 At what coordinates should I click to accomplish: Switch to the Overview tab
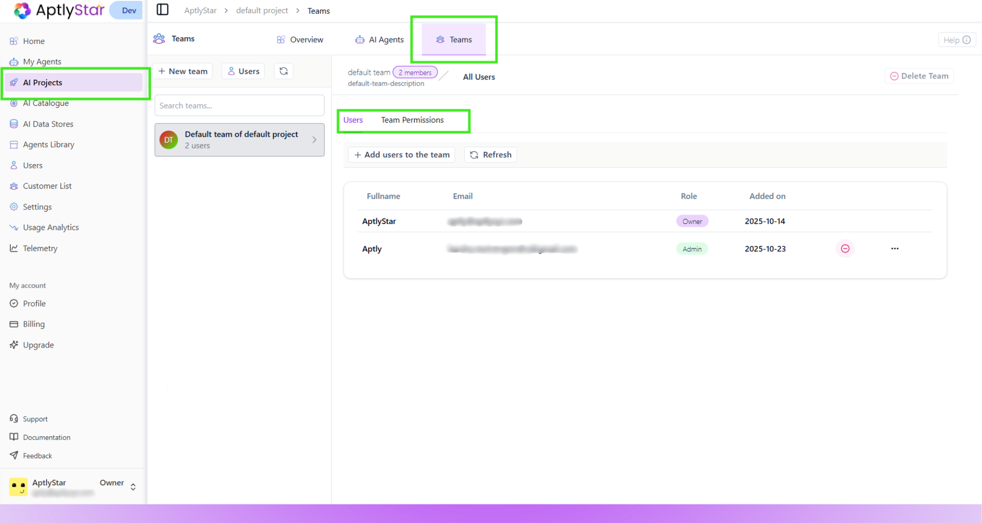pos(300,40)
